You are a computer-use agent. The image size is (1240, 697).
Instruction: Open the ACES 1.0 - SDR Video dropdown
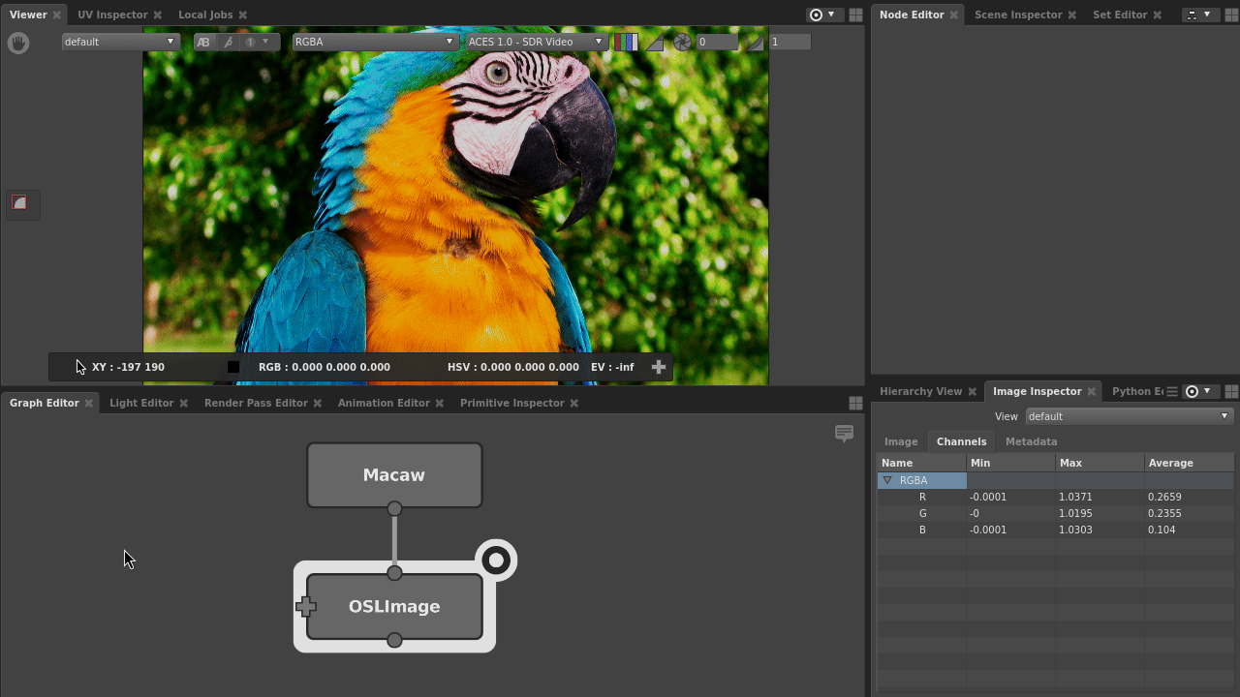[x=536, y=42]
